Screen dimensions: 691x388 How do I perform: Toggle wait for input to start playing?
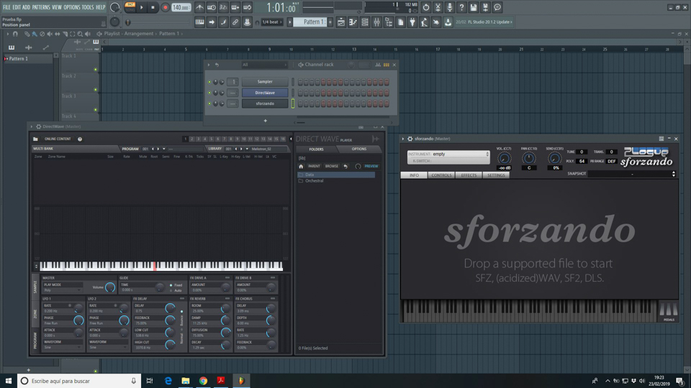(212, 7)
